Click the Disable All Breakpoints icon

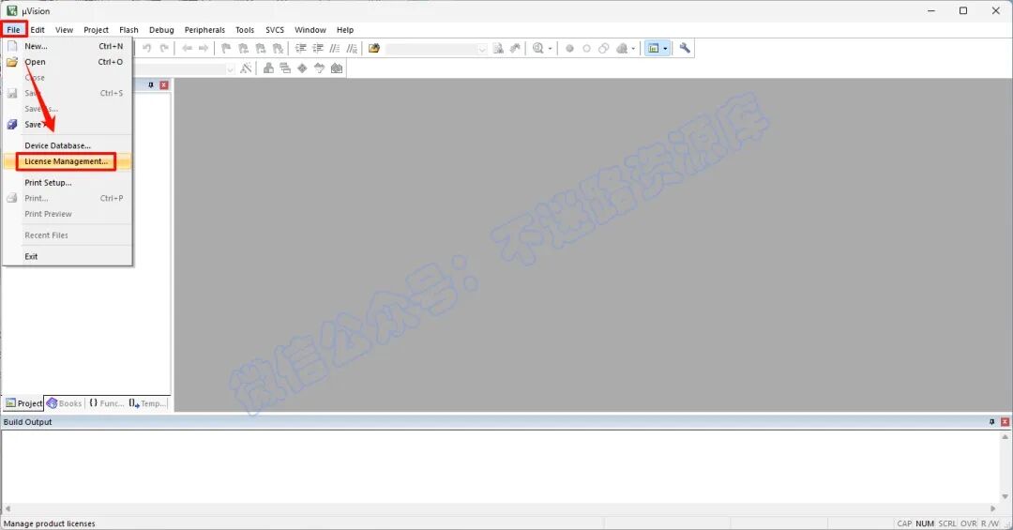pyautogui.click(x=603, y=49)
